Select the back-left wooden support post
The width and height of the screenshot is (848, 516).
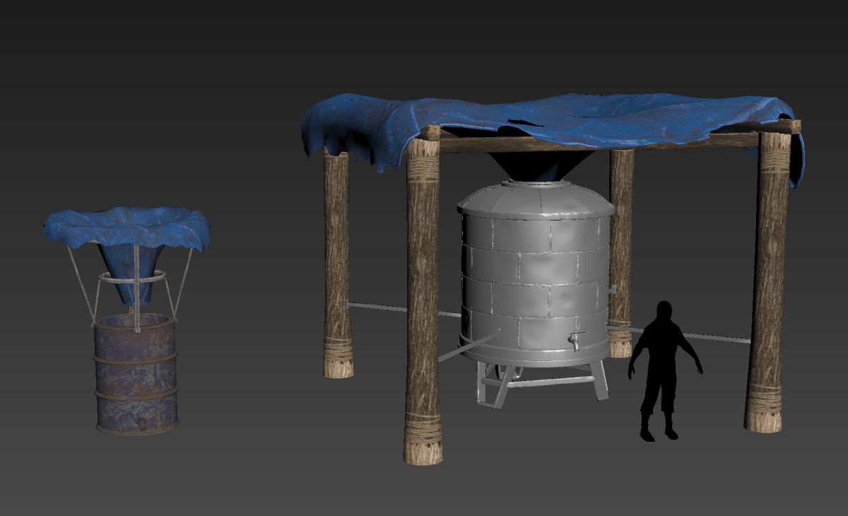coord(337,263)
